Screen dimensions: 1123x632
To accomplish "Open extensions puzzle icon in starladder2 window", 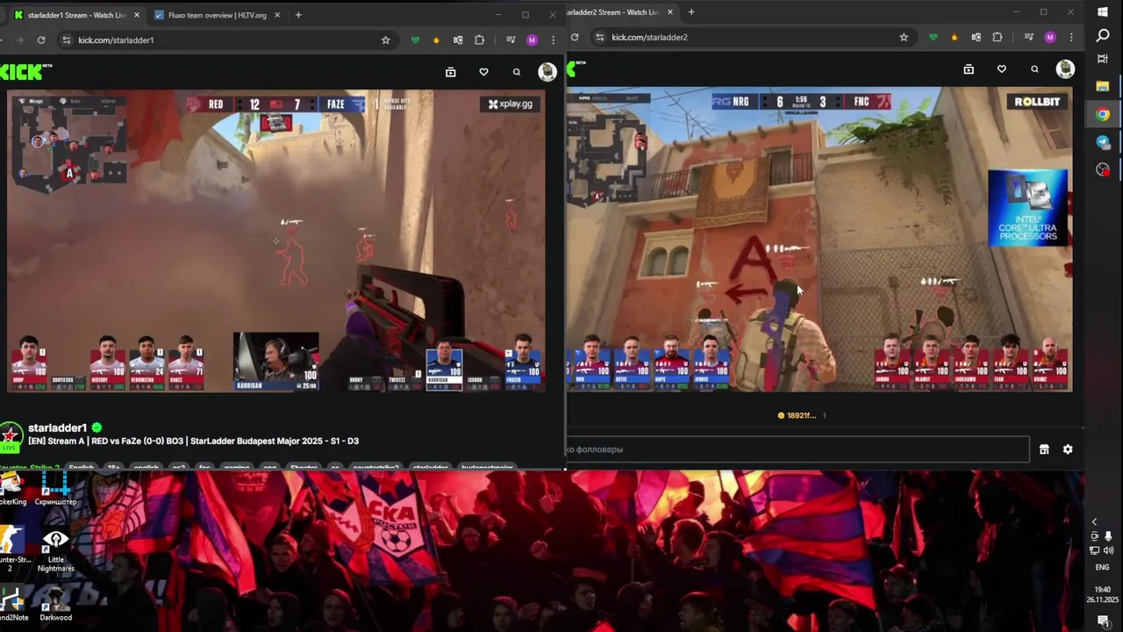I will (998, 37).
